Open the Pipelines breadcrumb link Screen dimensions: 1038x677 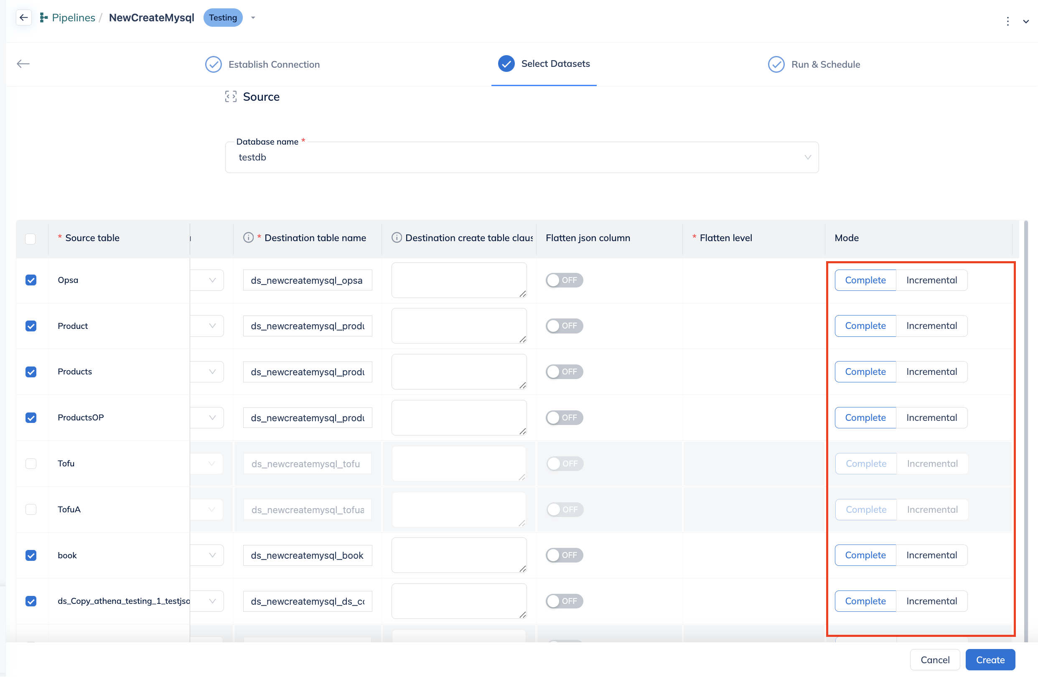click(73, 18)
